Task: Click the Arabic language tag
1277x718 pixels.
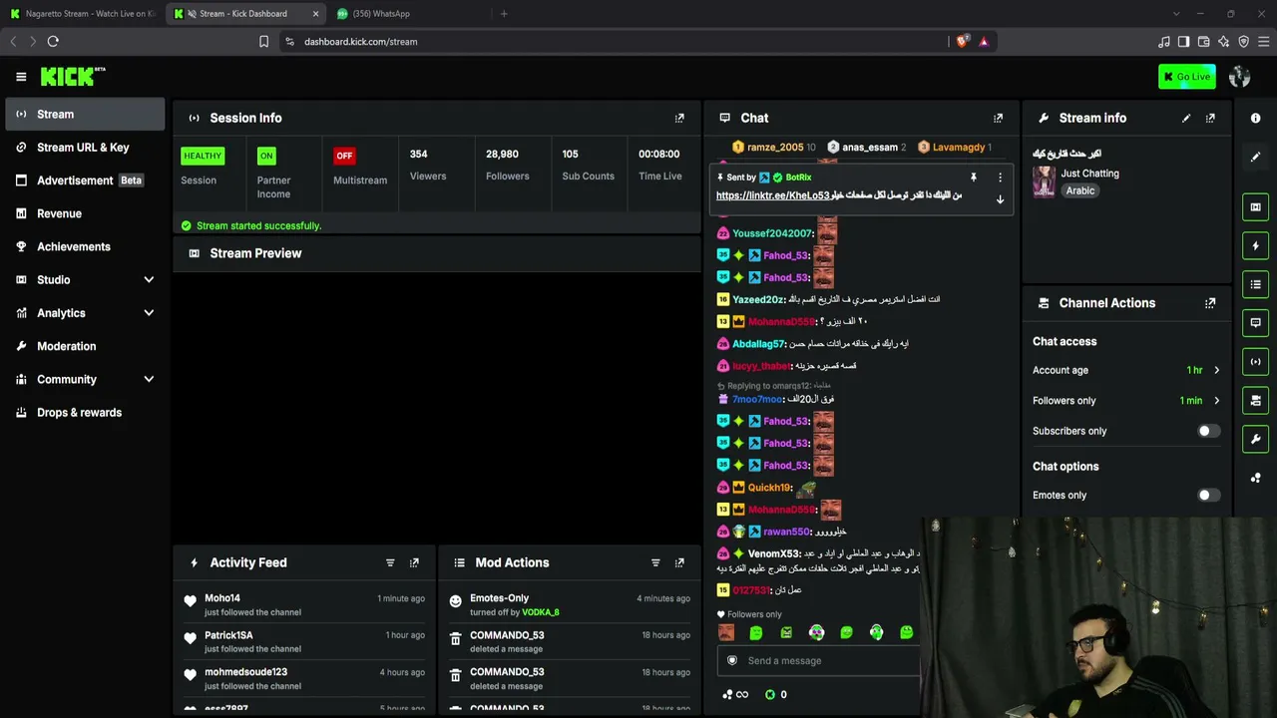Action: [x=1080, y=190]
